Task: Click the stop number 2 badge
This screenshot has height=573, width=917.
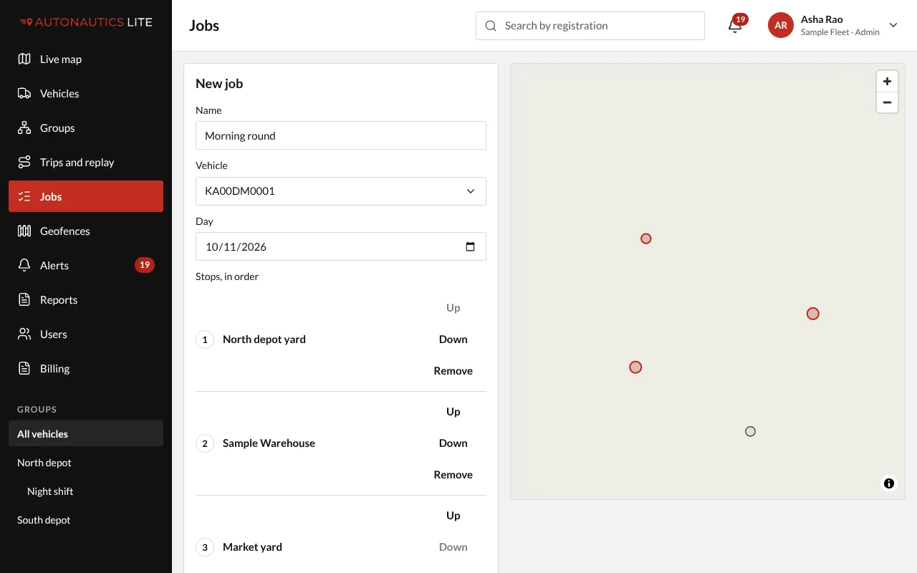Action: [205, 443]
